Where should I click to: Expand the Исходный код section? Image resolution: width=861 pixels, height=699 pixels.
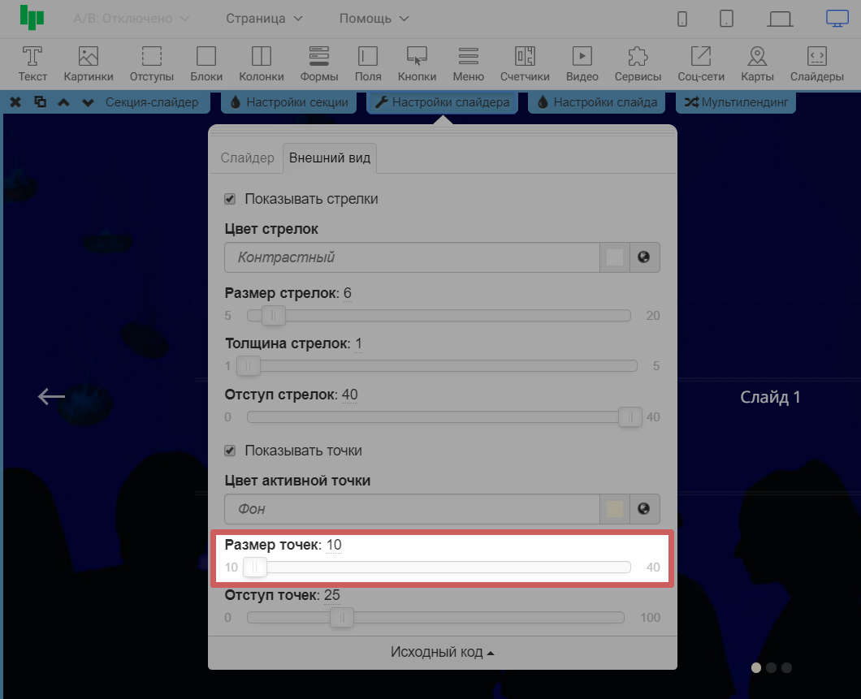(x=442, y=653)
